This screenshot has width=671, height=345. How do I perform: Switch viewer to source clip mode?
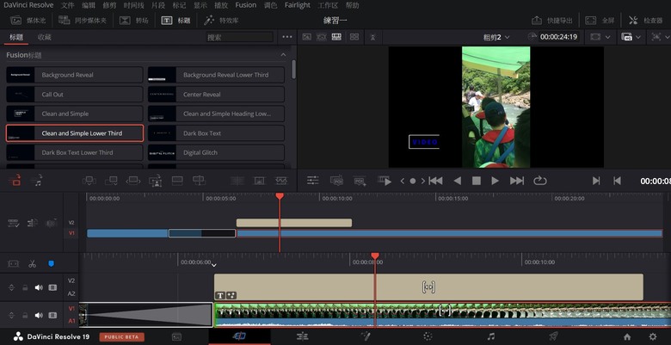coord(306,37)
